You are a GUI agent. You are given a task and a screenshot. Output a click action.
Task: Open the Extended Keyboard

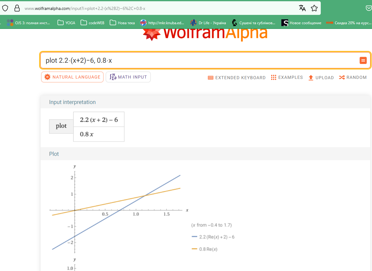237,78
